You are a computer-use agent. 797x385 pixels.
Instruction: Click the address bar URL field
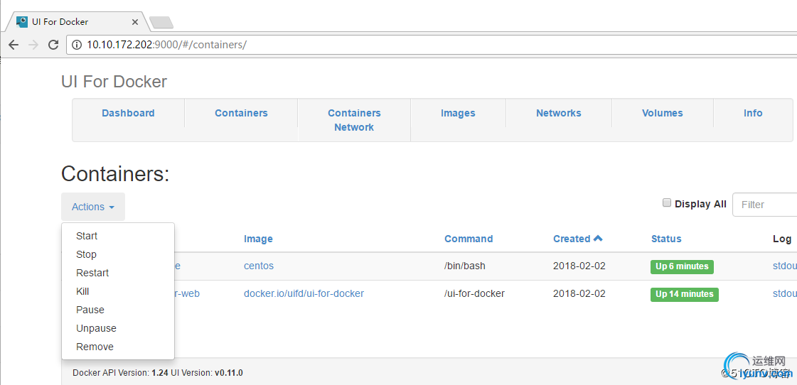(432, 45)
